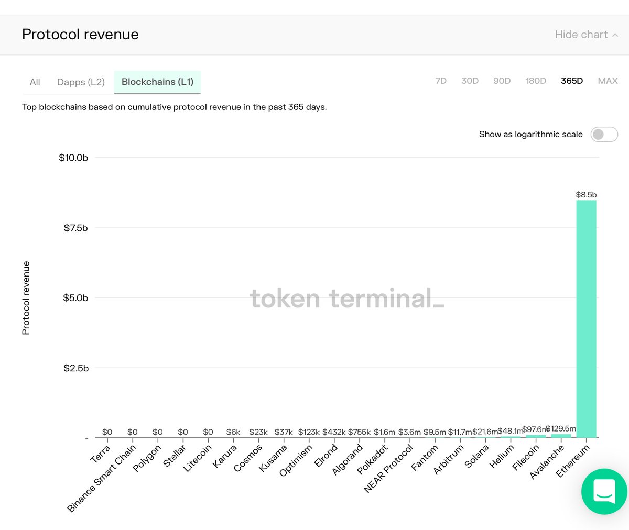Click the $129.5m value label
Image resolution: width=629 pixels, height=530 pixels.
click(x=560, y=428)
